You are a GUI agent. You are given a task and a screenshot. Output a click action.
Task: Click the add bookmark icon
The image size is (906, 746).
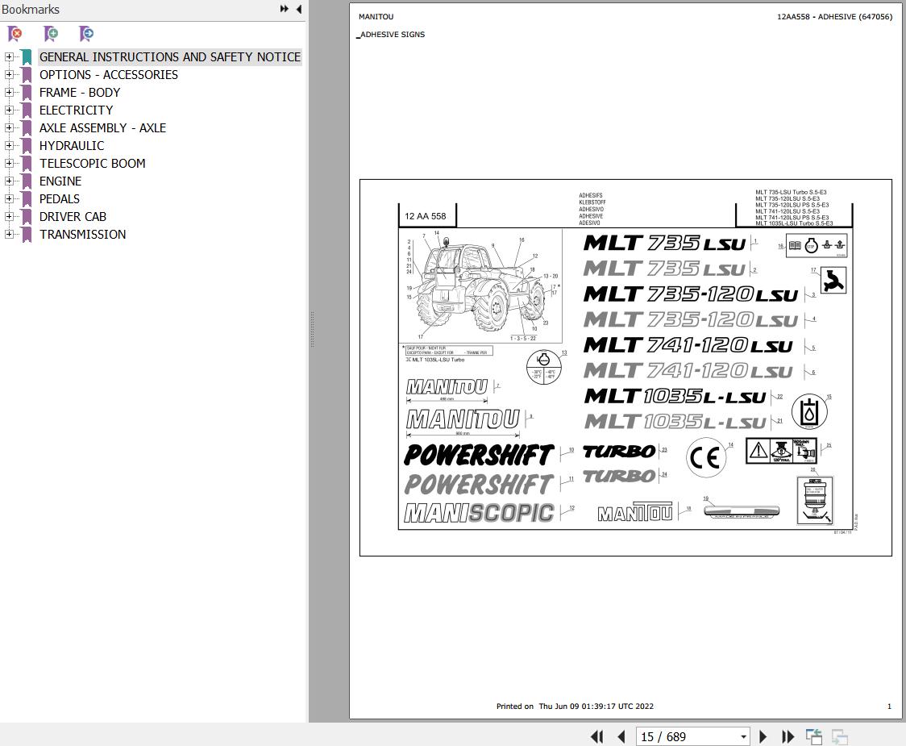point(51,34)
